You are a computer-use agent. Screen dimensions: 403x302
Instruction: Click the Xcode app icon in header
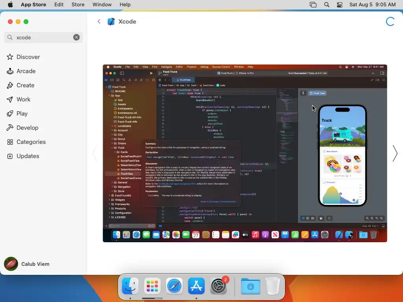pyautogui.click(x=111, y=22)
